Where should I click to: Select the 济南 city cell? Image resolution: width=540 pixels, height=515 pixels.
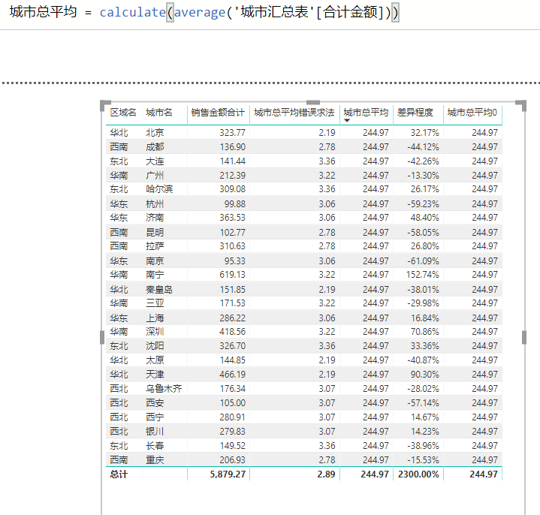(x=155, y=218)
